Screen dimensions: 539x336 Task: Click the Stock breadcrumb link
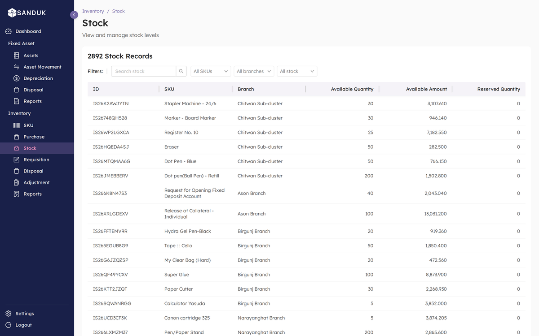(119, 11)
